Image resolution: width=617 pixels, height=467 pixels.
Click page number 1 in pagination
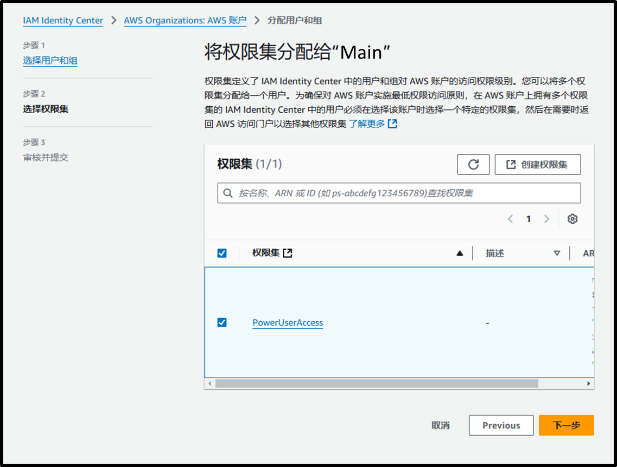coord(529,219)
